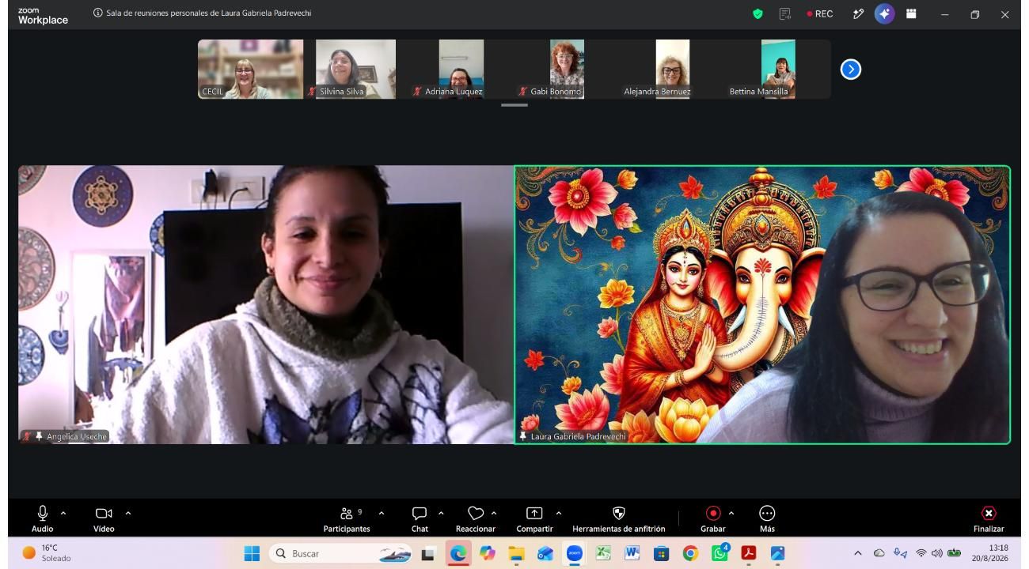Click the Buscar taskbar search box
The width and height of the screenshot is (1029, 569).
342,553
